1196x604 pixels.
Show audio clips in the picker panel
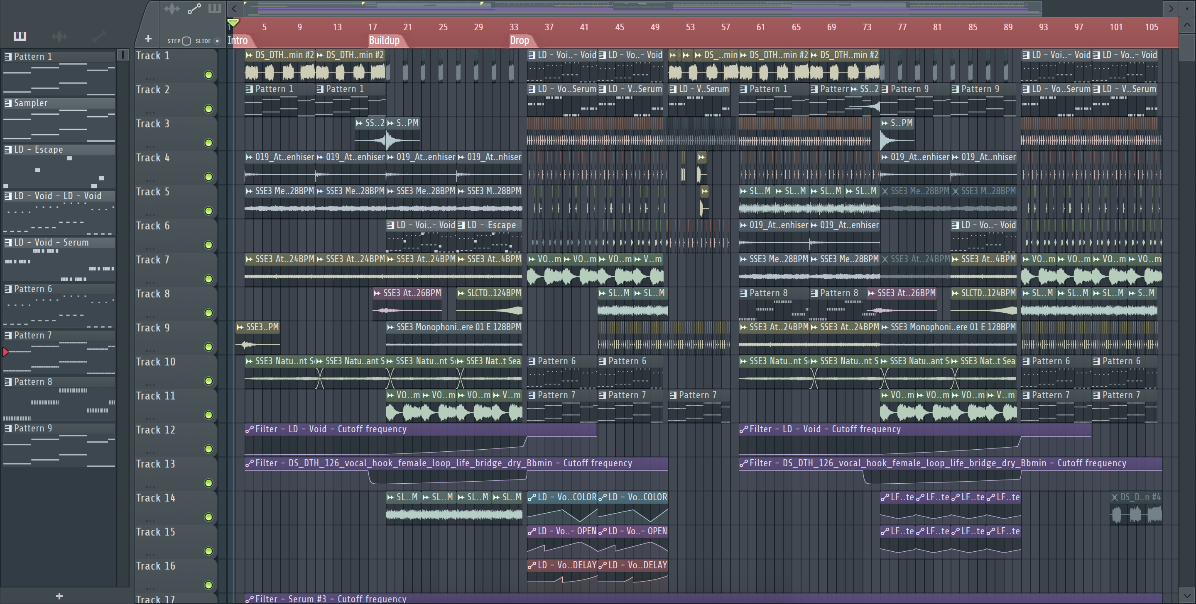[x=59, y=36]
